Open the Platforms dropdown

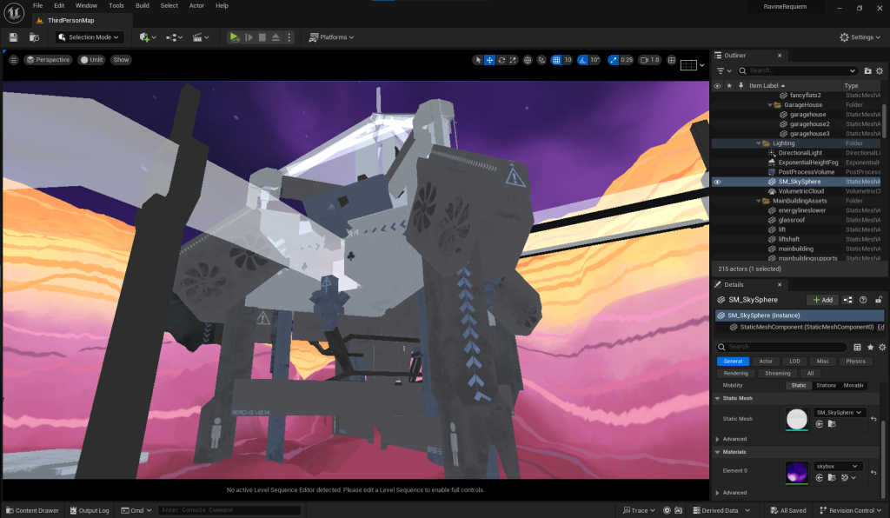coord(331,37)
